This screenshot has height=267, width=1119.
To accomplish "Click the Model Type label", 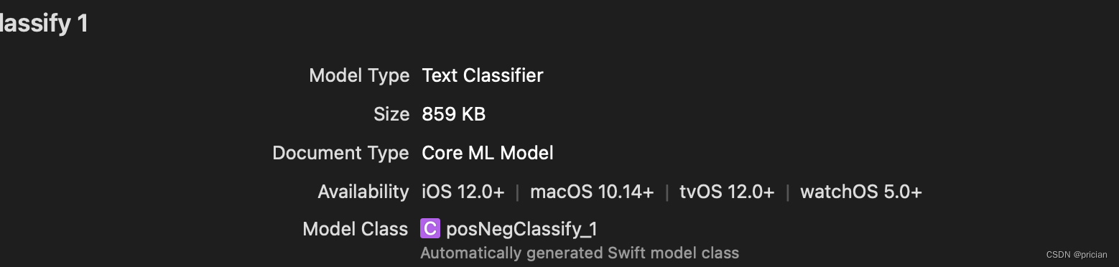I will tap(359, 75).
